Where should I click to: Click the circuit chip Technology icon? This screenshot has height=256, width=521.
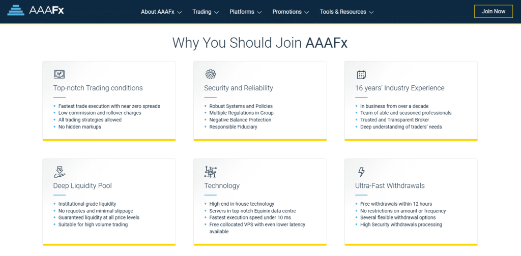[x=210, y=172]
